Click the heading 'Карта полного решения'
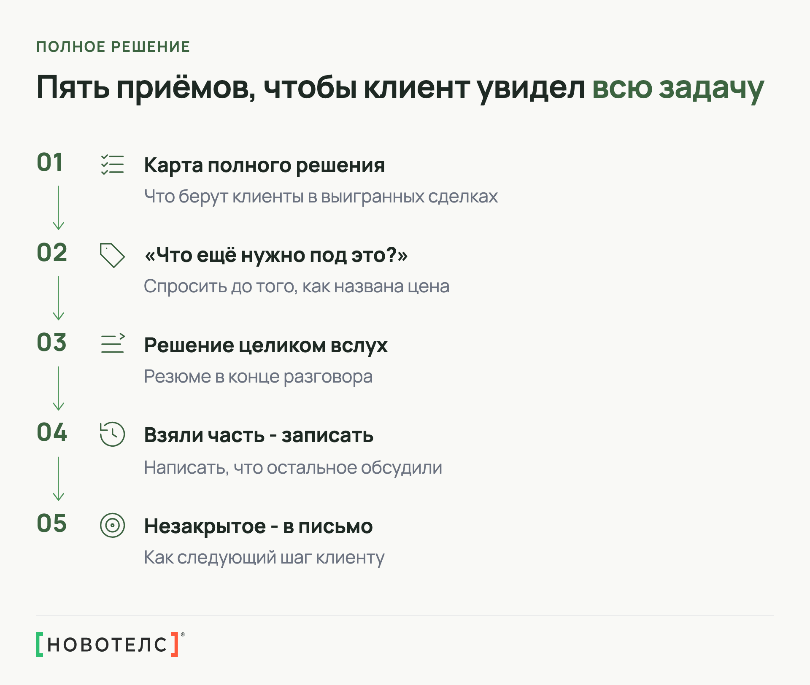 pos(265,165)
